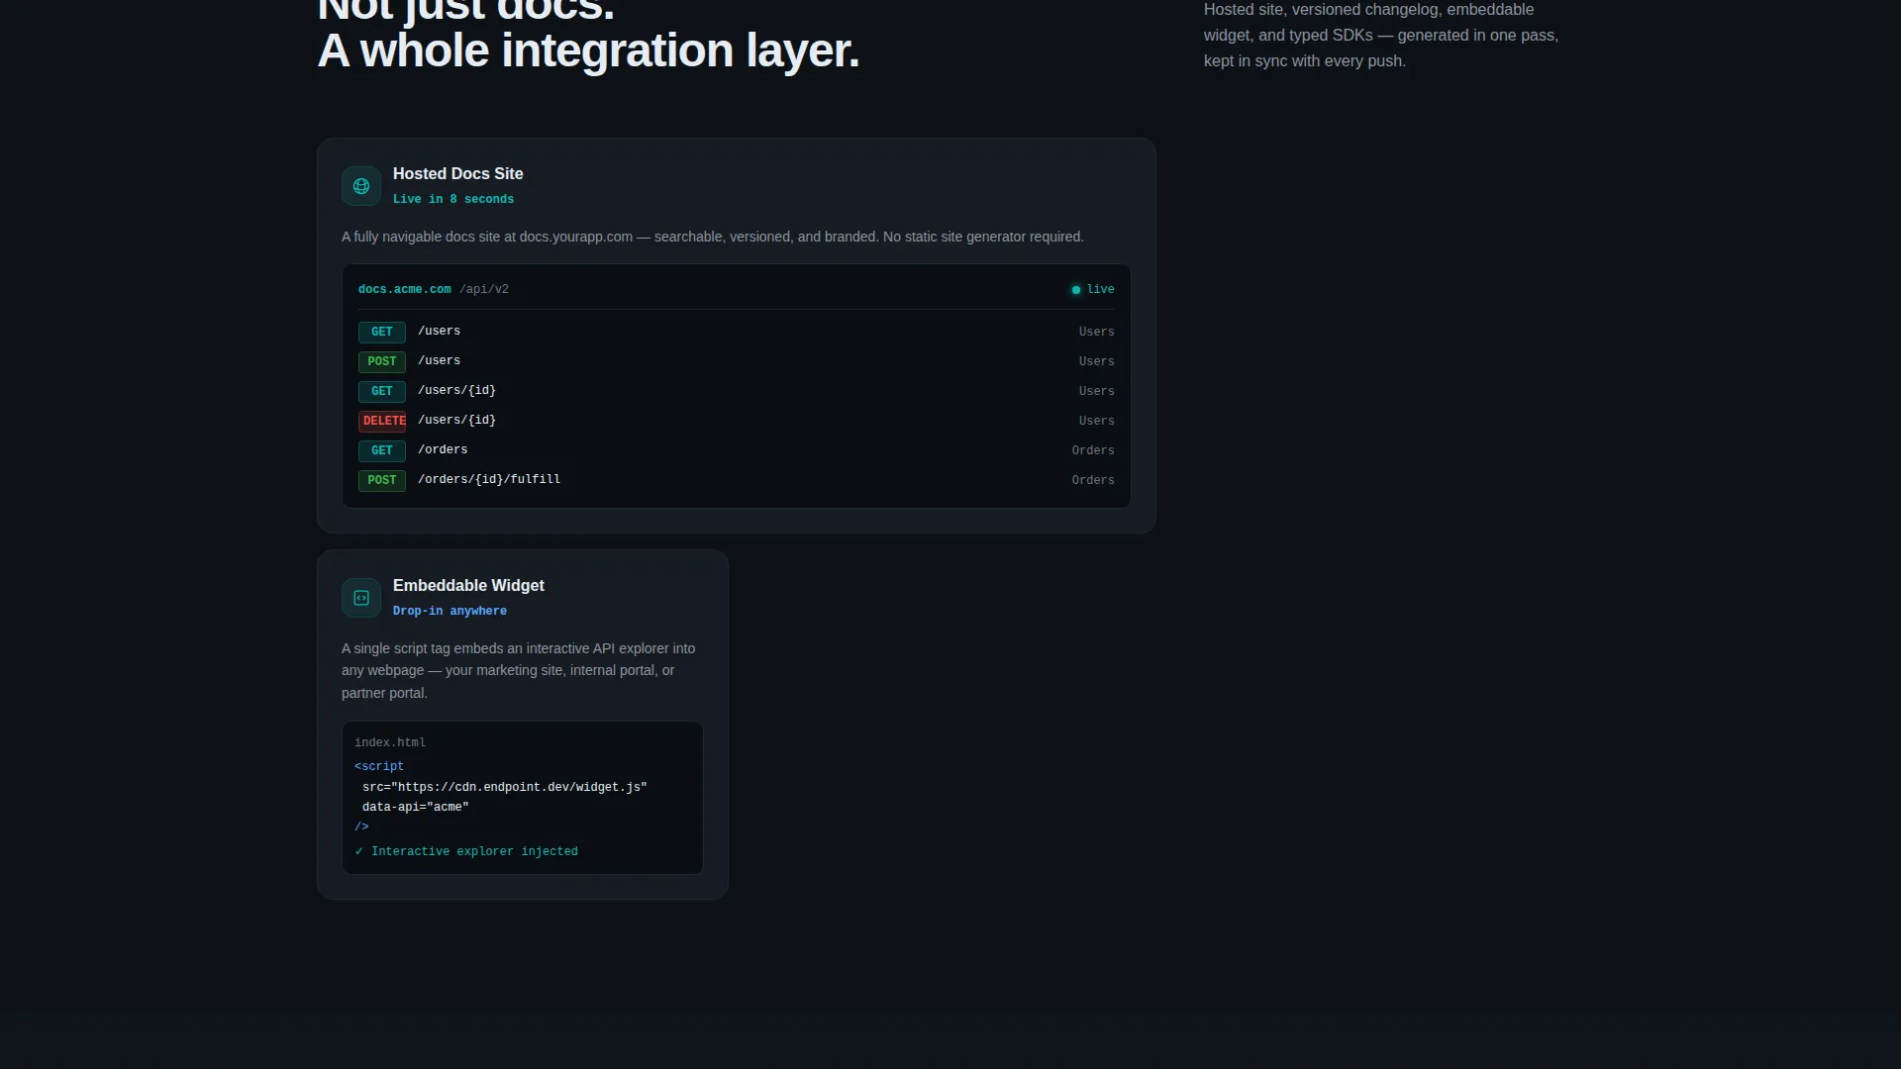This screenshot has width=1901, height=1069.
Task: Click the POST badge for /orders/{id}/fulfill
Action: (382, 480)
